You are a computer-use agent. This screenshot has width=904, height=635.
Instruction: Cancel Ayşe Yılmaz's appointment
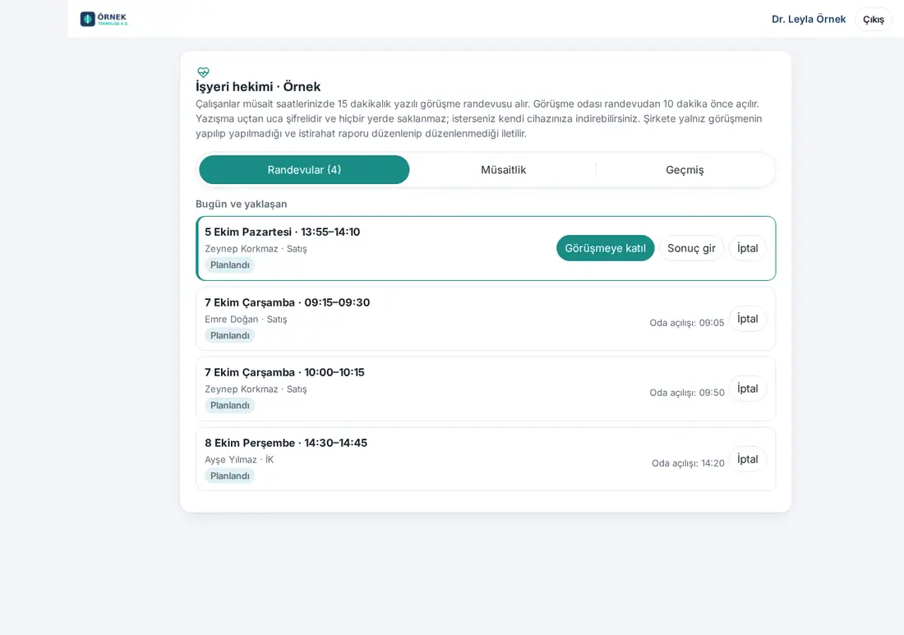747,459
